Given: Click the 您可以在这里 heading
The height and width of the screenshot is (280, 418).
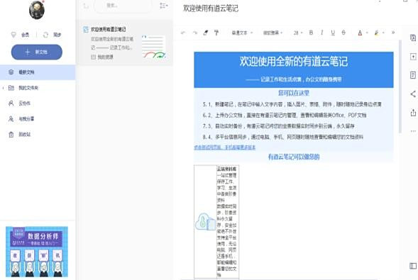Looking at the screenshot, I should (x=294, y=93).
